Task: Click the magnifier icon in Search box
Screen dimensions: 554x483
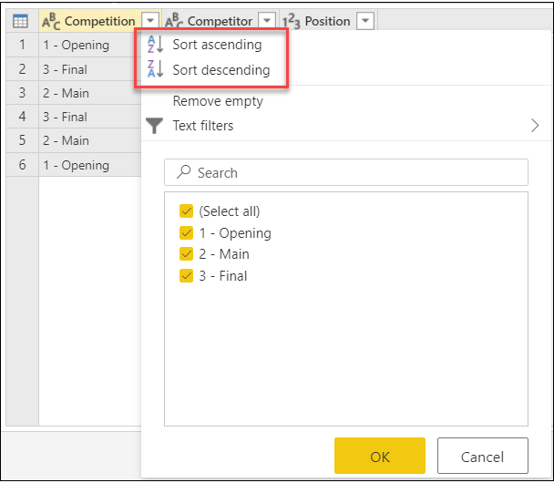Action: click(x=182, y=172)
